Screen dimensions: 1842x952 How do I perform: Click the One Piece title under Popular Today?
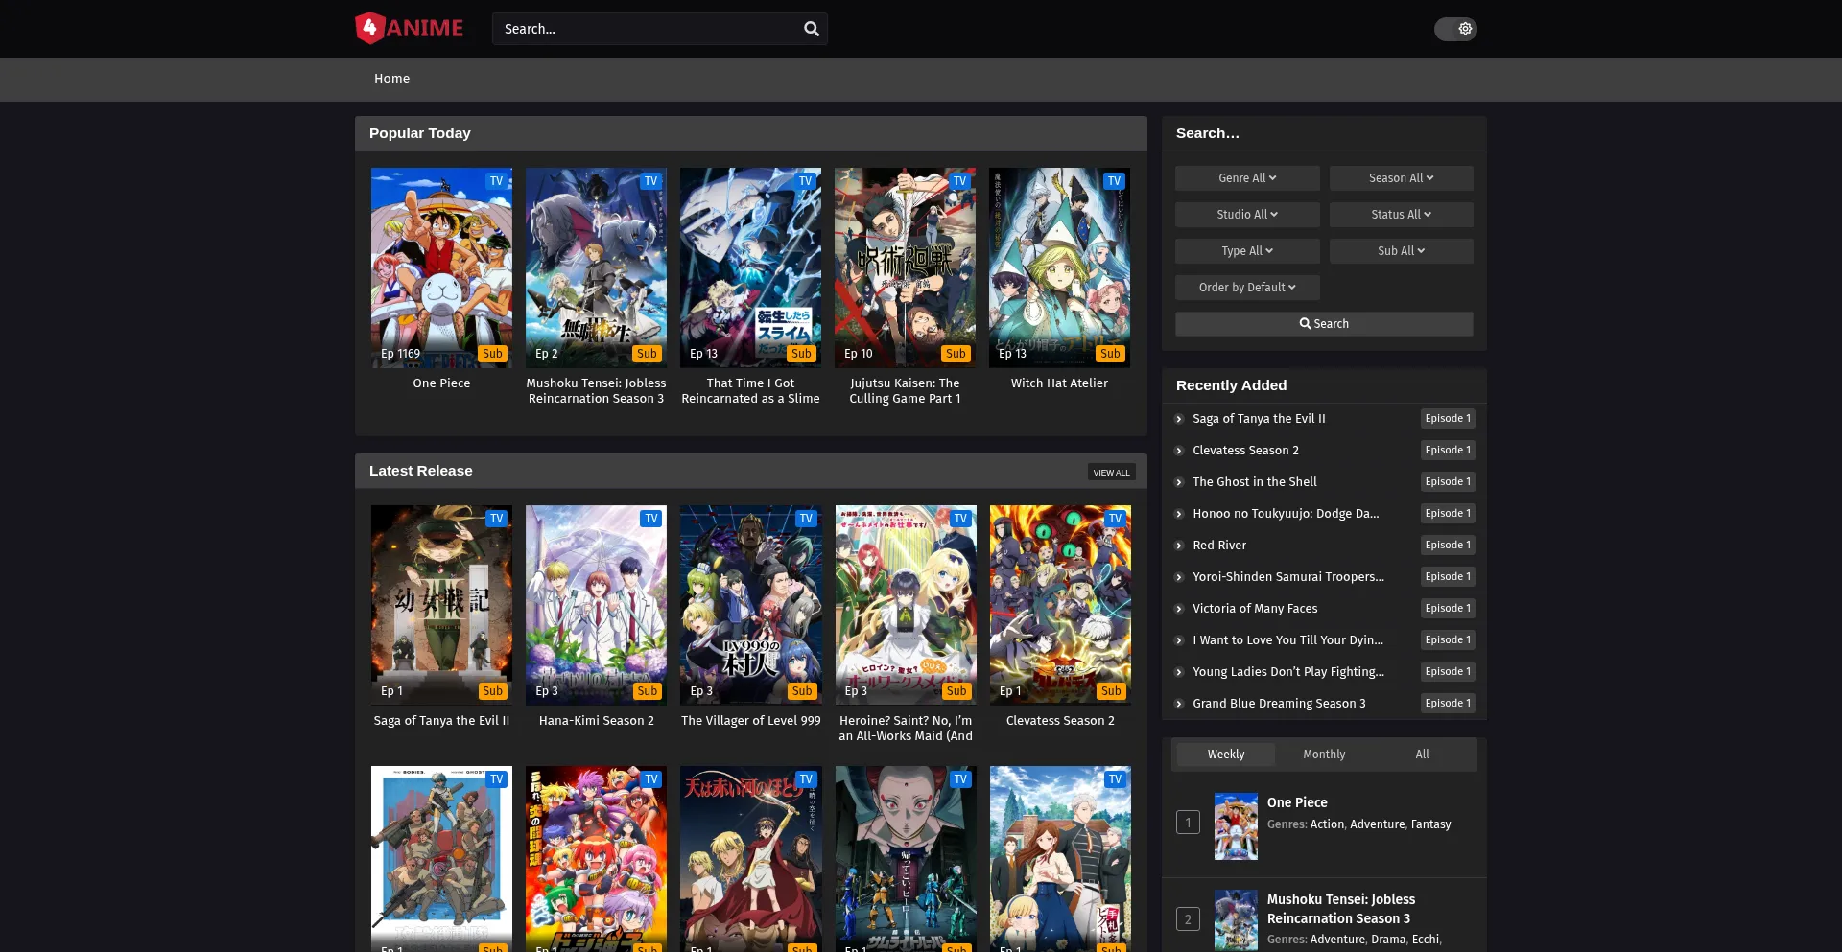441,383
